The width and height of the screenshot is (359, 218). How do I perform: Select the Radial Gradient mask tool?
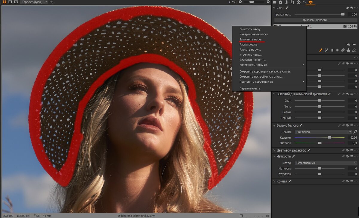tap(337, 50)
